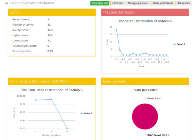Select Share with friends
Image resolution: width=193 pixels, height=140 pixels.
pos(163,3)
